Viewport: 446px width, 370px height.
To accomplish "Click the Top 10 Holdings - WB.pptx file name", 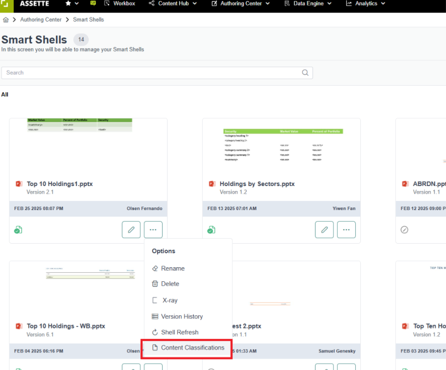I will [x=66, y=326].
